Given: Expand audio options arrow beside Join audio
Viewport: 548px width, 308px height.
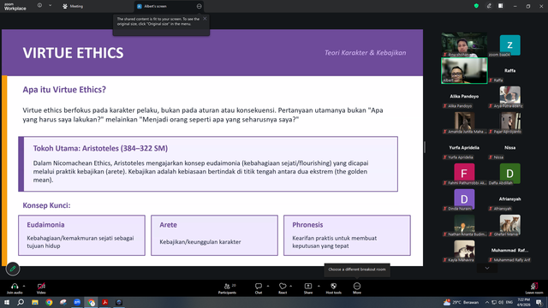Looking at the screenshot, I should (24, 286).
